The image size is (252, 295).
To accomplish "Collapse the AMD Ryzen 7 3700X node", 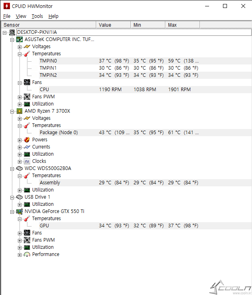I will click(12, 111).
